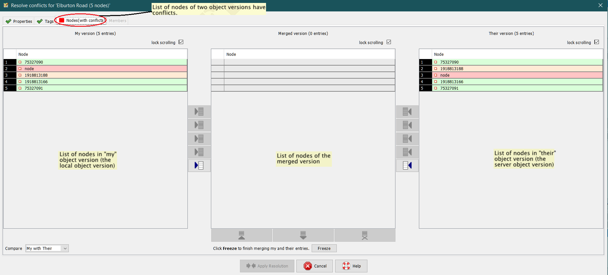Click the move-up merged entries button

pyautogui.click(x=242, y=235)
